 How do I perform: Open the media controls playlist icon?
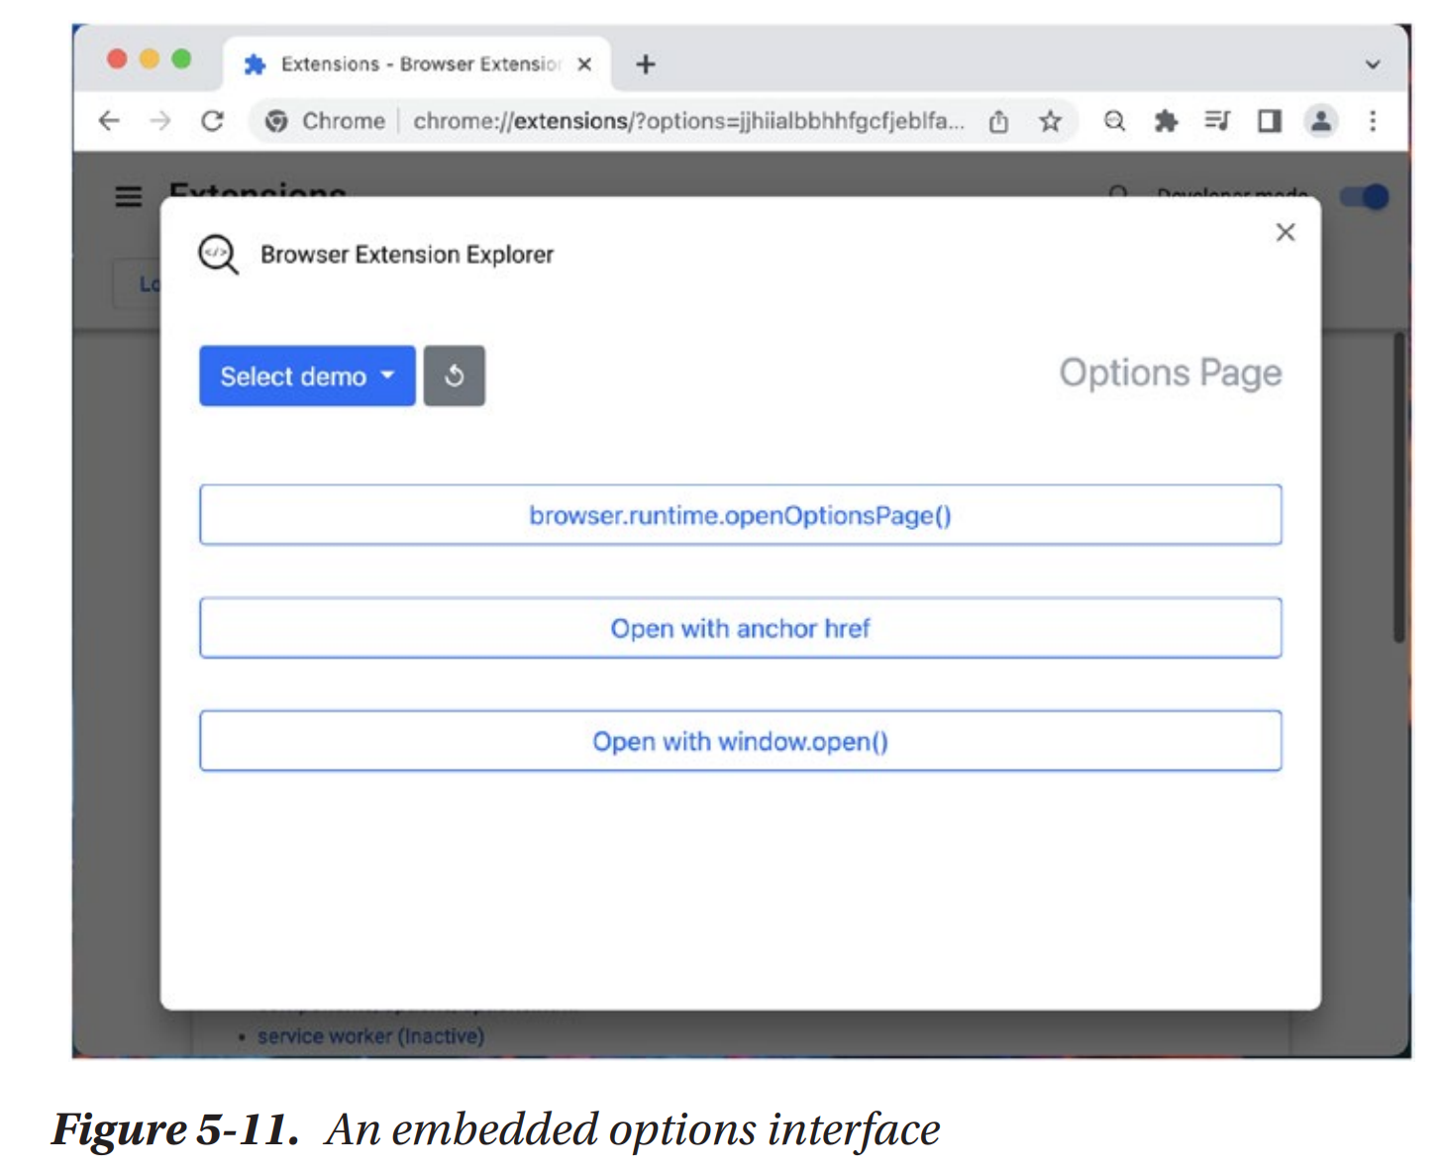pyautogui.click(x=1217, y=121)
